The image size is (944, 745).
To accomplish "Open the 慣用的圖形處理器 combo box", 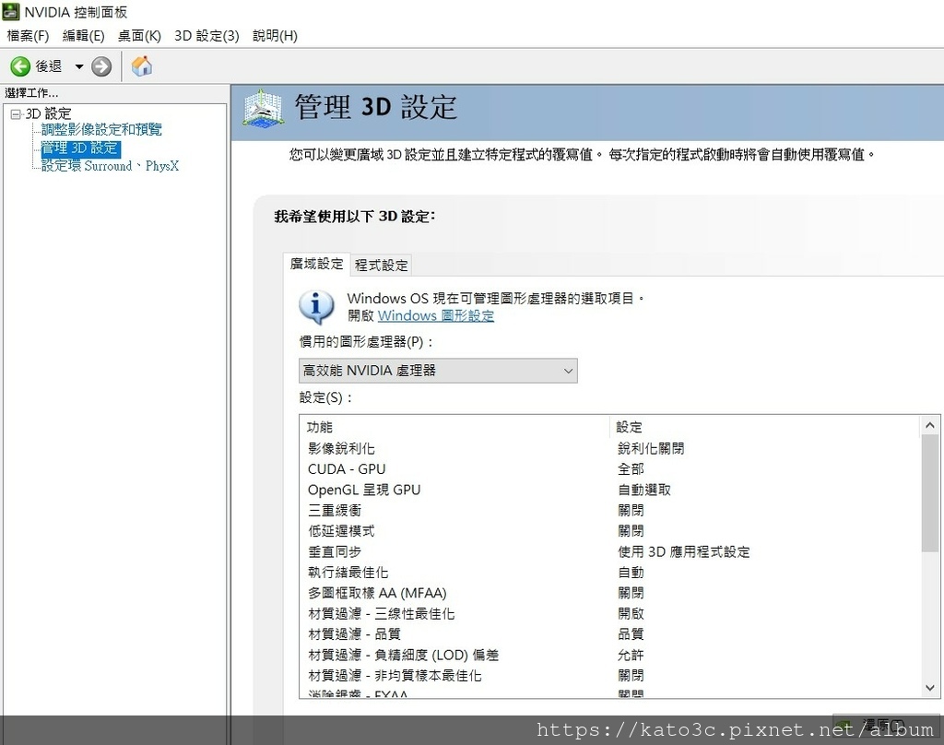I will 438,371.
